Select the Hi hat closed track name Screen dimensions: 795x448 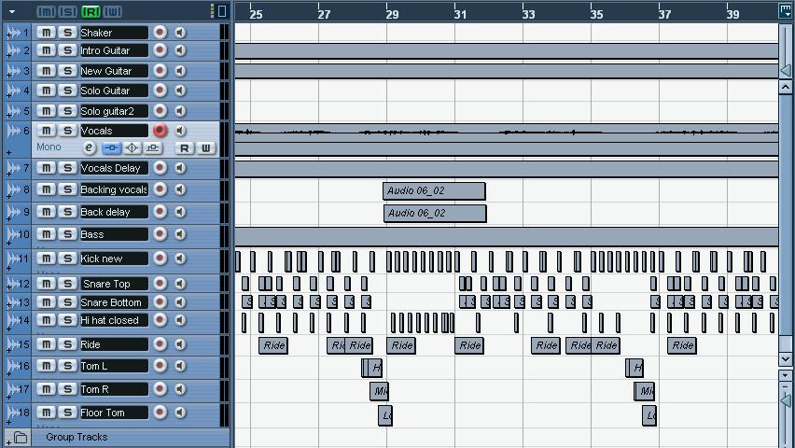click(x=114, y=320)
